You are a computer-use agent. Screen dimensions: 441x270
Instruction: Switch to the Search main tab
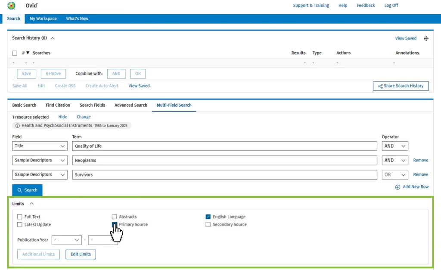click(13, 19)
